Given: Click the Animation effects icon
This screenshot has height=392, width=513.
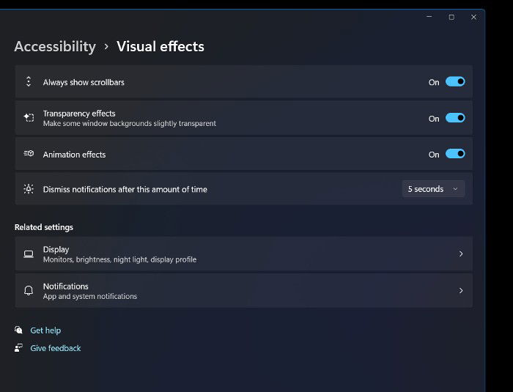Looking at the screenshot, I should [x=29, y=153].
